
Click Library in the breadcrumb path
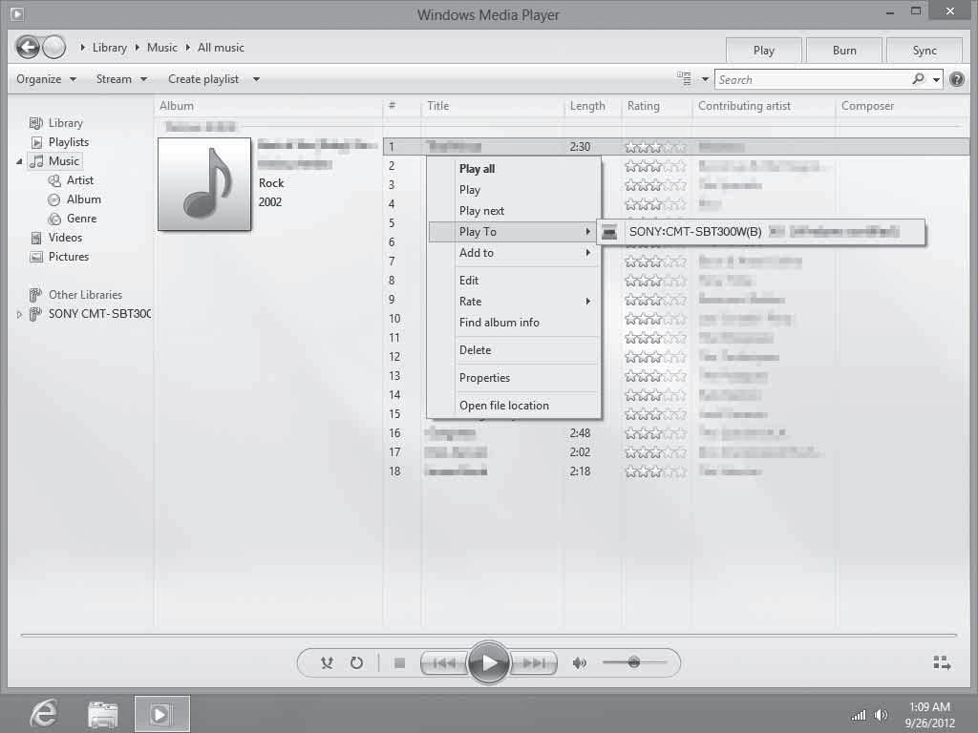point(109,48)
